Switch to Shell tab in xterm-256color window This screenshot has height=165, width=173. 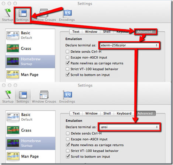(x=107, y=32)
